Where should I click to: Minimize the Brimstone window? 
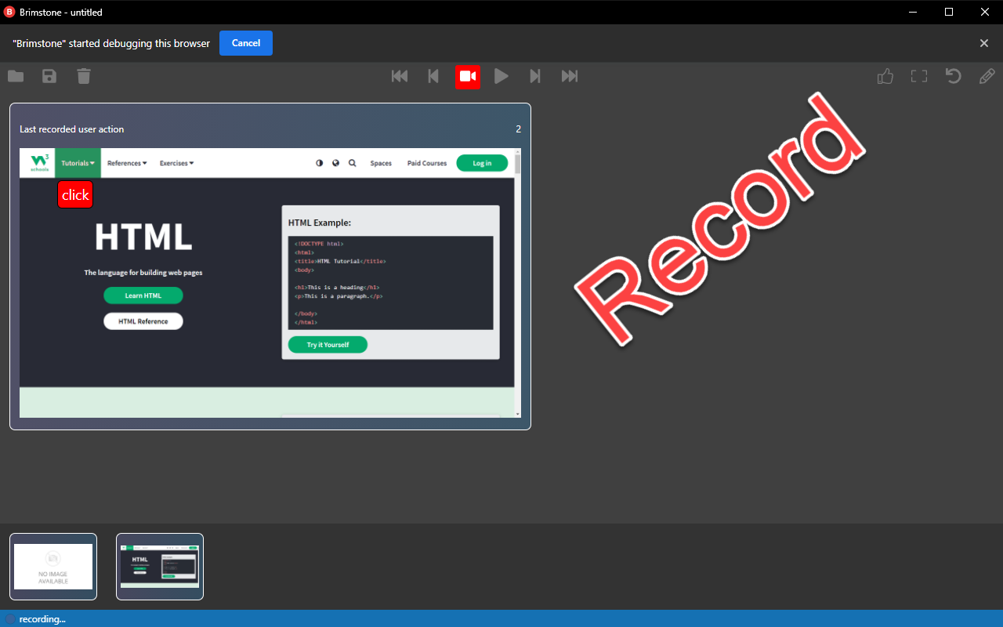(x=913, y=12)
